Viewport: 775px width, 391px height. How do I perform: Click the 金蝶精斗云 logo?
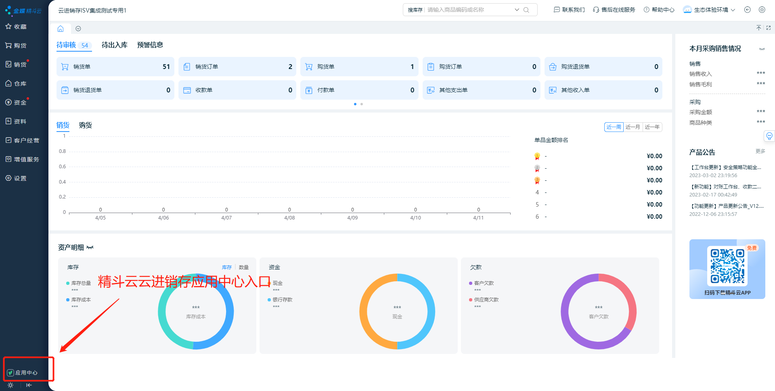click(23, 11)
